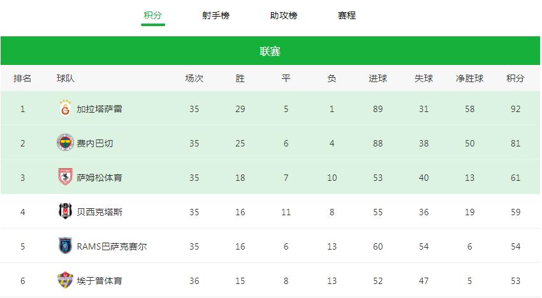The image size is (542, 298).
Task: Click the 积分 column header
Action: click(515, 78)
